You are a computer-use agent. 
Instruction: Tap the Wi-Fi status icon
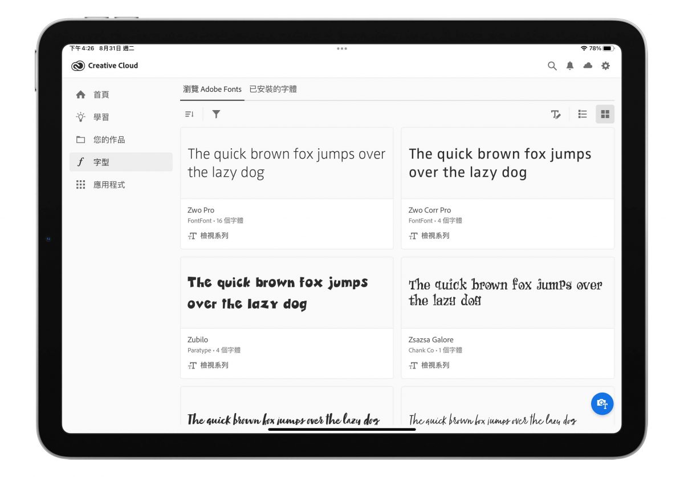pyautogui.click(x=584, y=48)
